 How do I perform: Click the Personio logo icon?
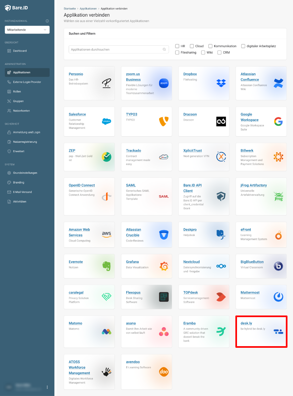[x=106, y=83]
